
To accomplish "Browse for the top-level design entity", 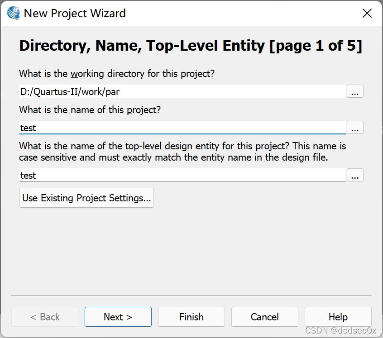I will click(x=355, y=175).
